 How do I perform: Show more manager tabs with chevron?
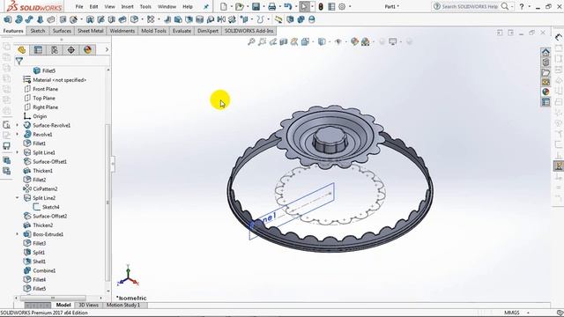(x=107, y=49)
